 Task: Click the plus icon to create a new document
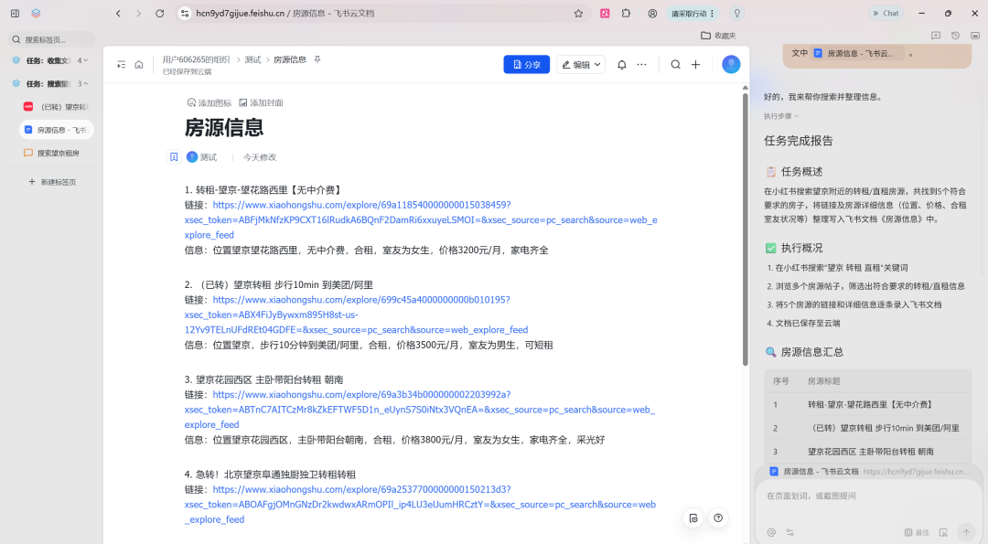(695, 64)
